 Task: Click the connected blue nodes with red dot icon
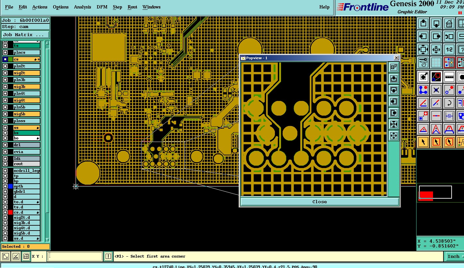[423, 90]
